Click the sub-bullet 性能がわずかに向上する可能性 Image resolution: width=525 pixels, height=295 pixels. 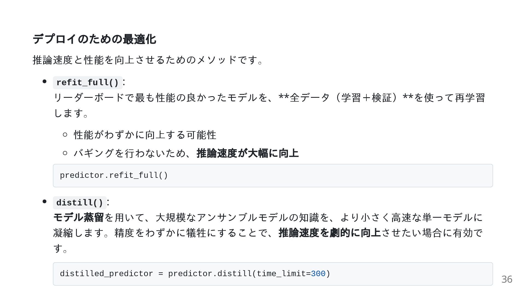point(145,135)
